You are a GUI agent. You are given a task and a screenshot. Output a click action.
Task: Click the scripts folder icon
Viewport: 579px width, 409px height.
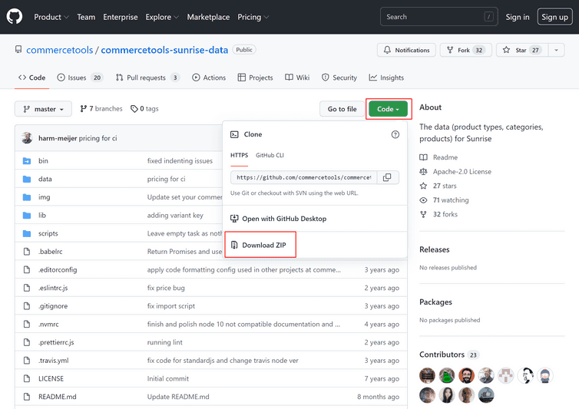27,233
